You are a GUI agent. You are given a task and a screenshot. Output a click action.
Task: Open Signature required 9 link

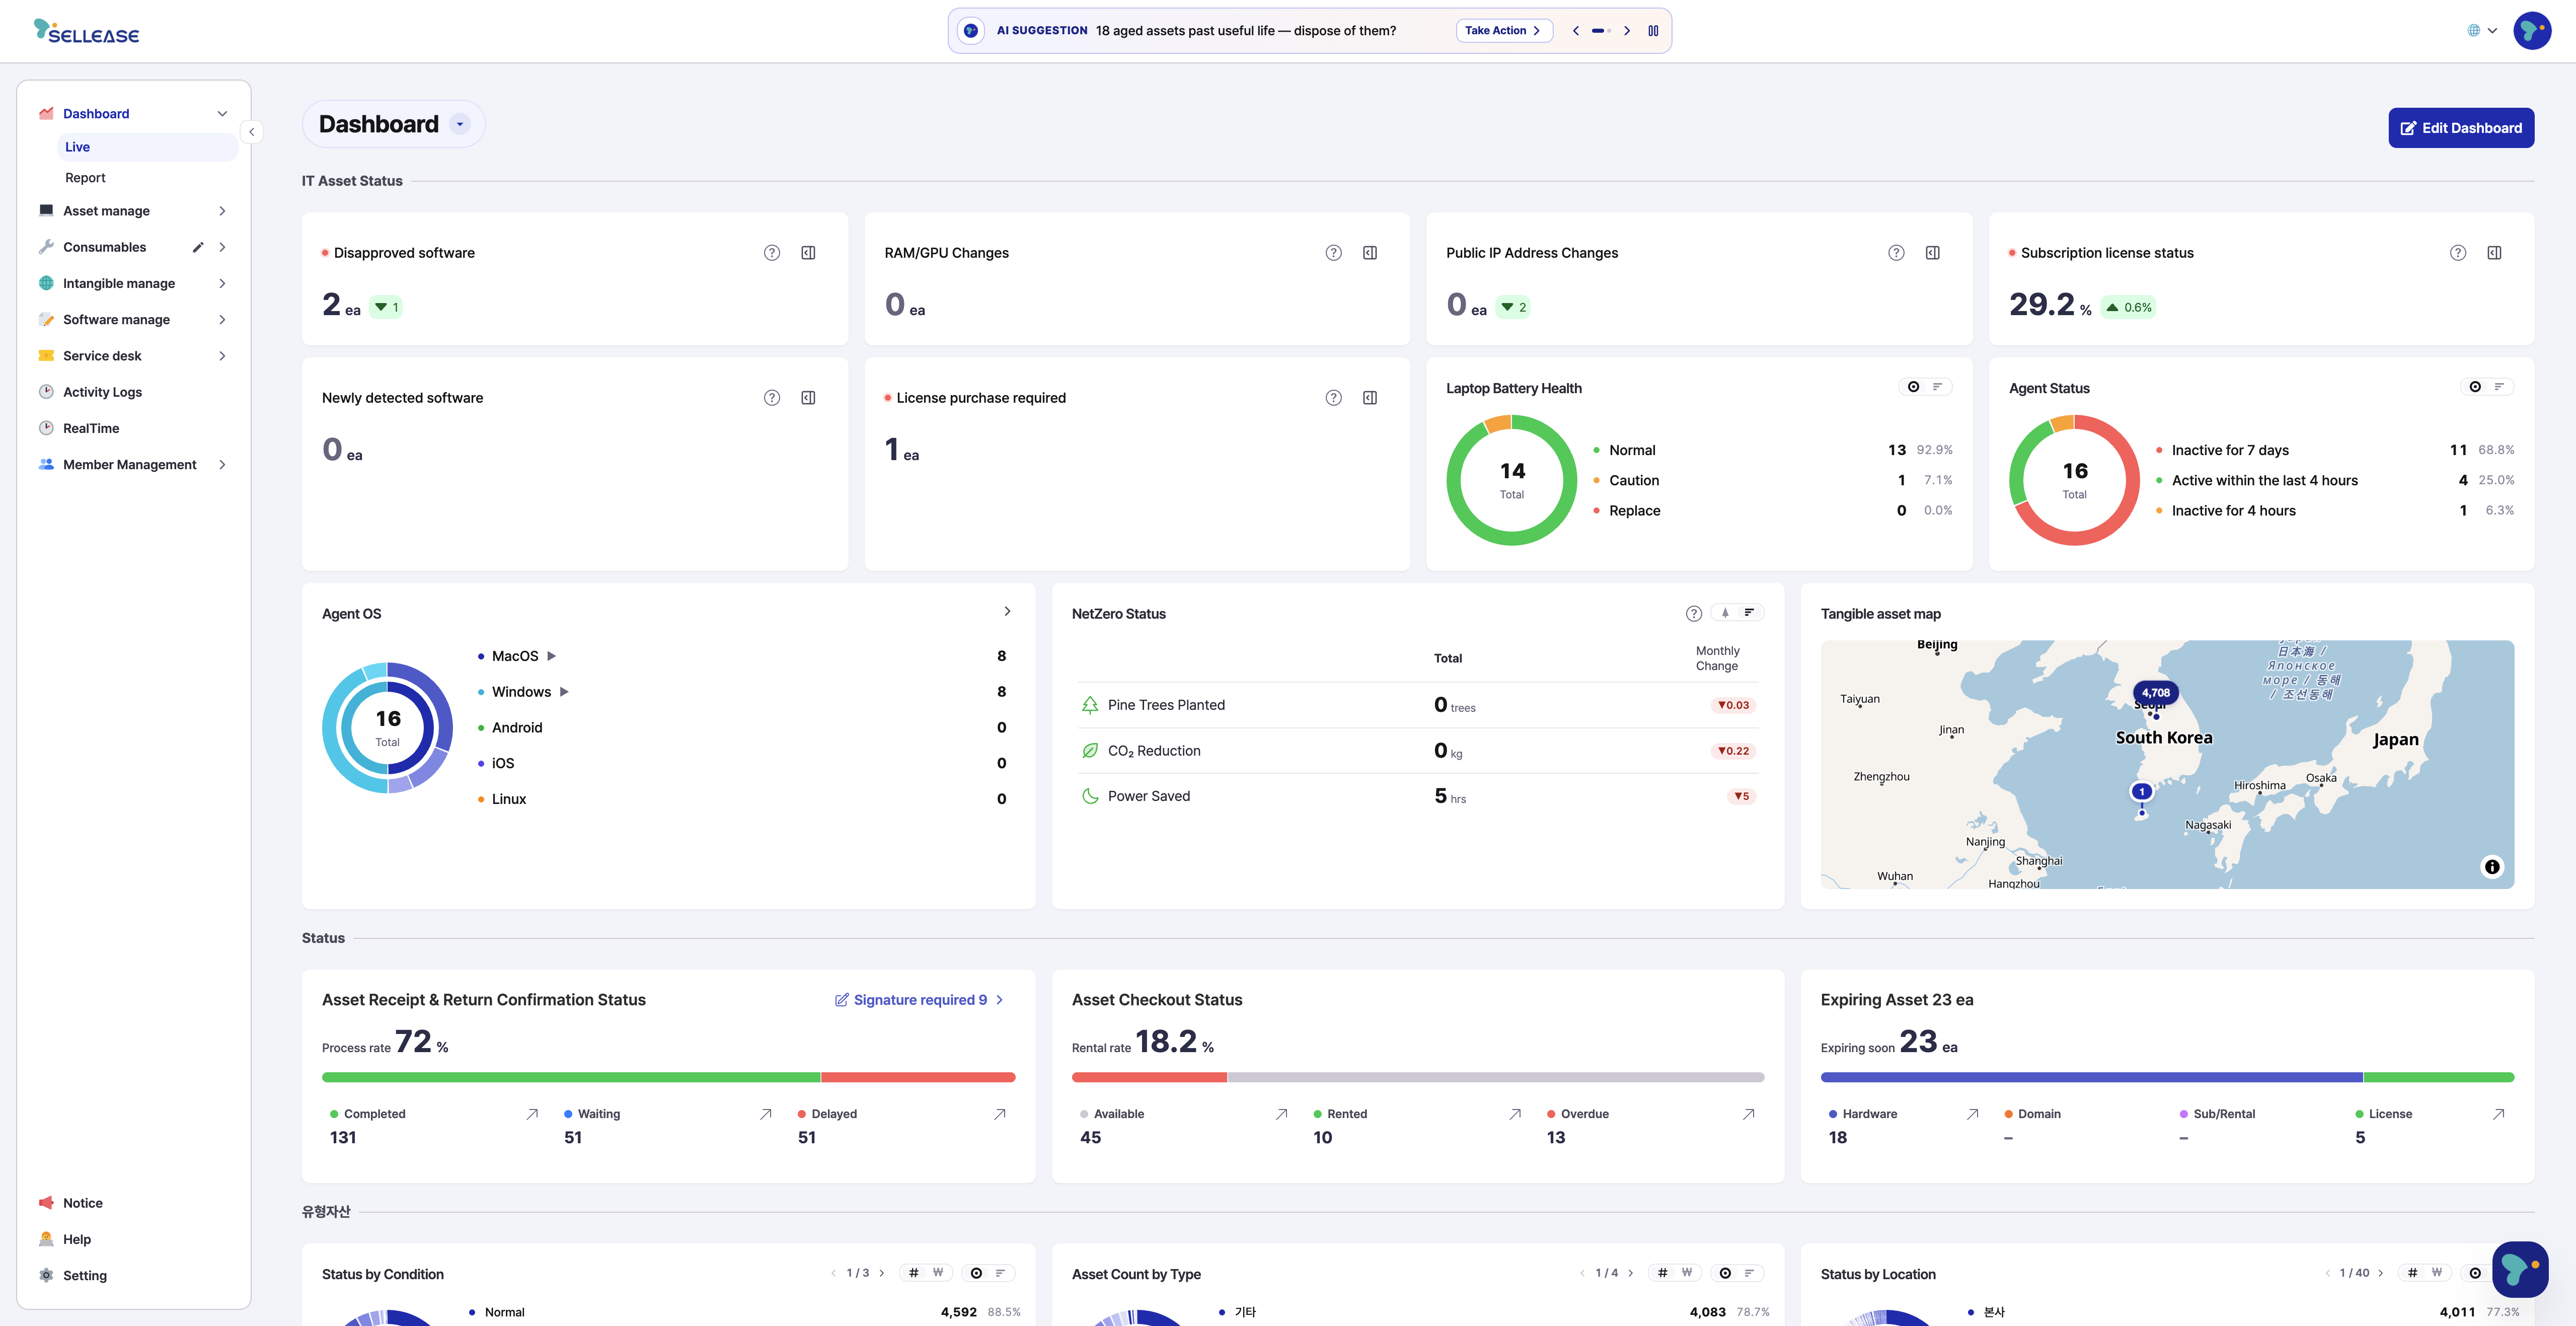pos(919,1000)
